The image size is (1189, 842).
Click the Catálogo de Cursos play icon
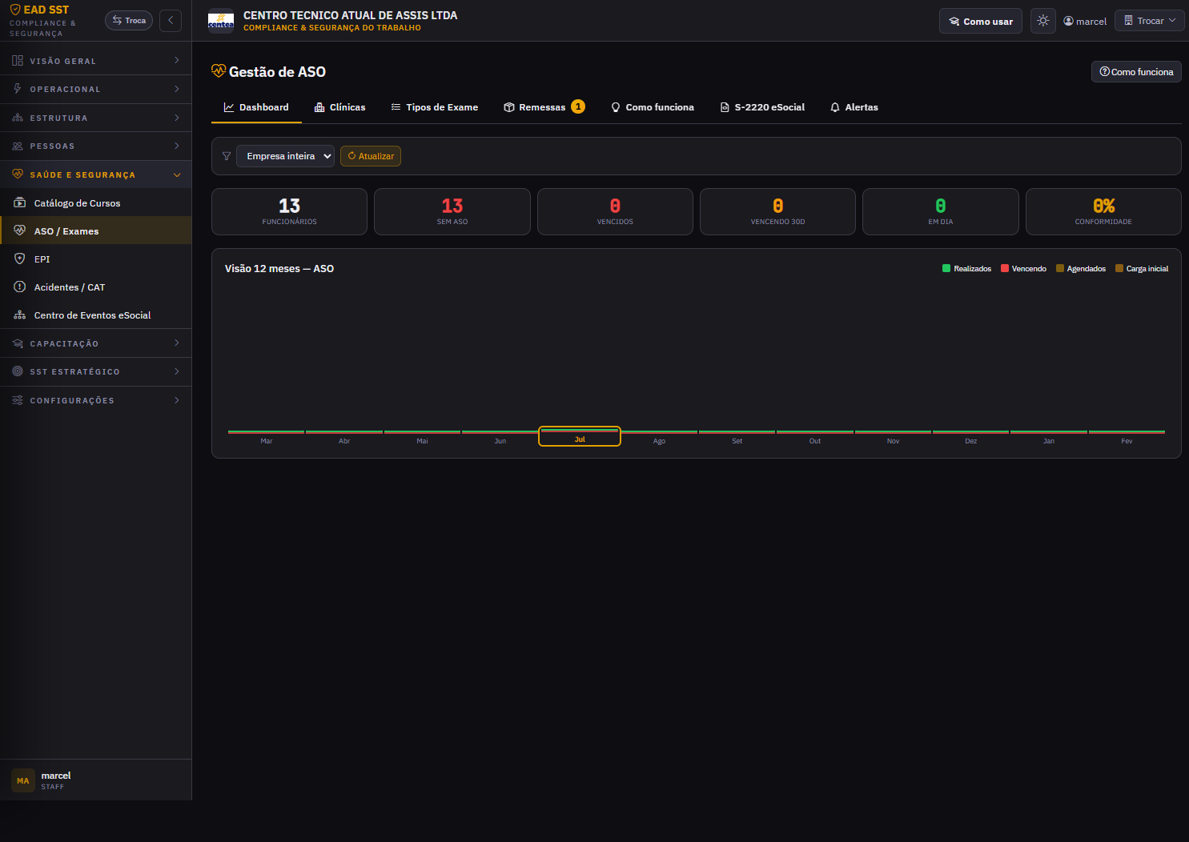(x=20, y=202)
